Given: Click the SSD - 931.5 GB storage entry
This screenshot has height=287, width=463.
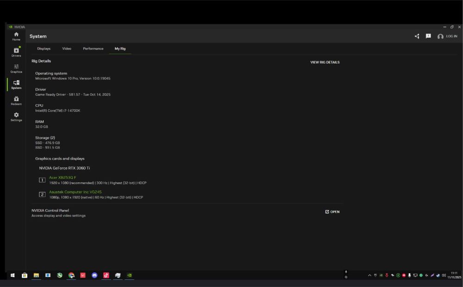Looking at the screenshot, I should 48,147.
